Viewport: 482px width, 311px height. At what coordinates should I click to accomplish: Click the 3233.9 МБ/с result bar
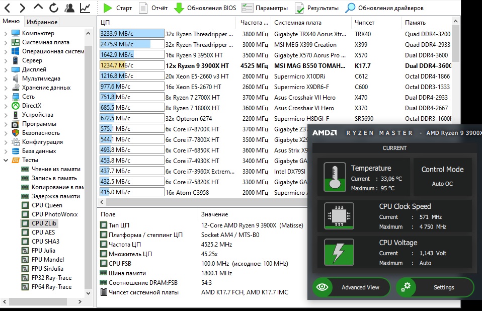point(132,34)
